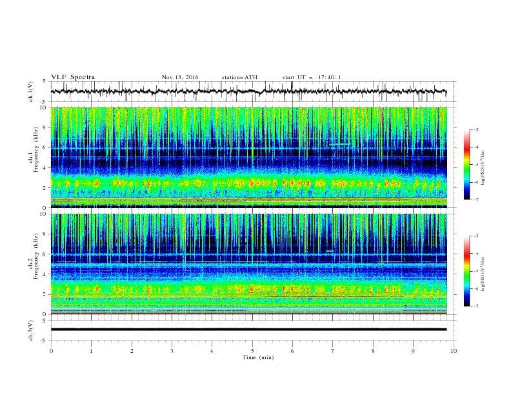Click the ch.1 'log(PSD)(V²/Hz)' colorbar label

click(483, 167)
